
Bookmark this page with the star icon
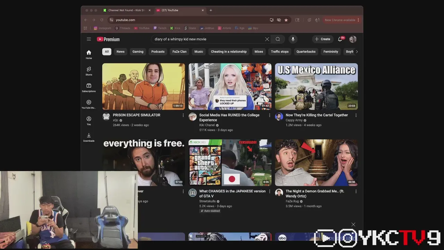pos(286,20)
